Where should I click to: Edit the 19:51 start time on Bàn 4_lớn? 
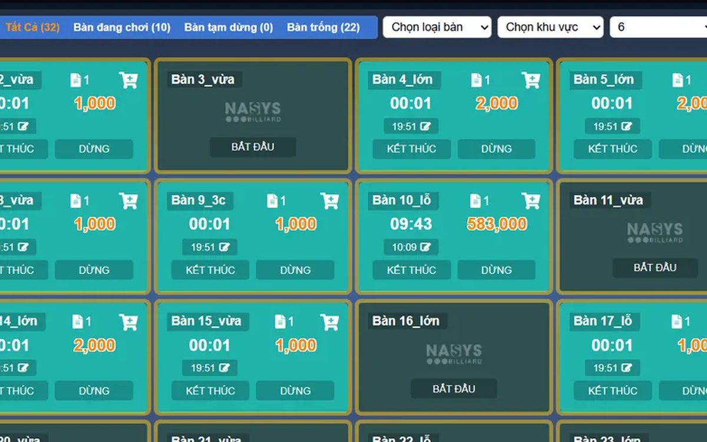[425, 126]
